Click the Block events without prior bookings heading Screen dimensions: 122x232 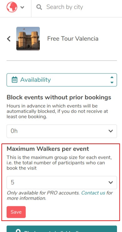pyautogui.click(x=59, y=98)
